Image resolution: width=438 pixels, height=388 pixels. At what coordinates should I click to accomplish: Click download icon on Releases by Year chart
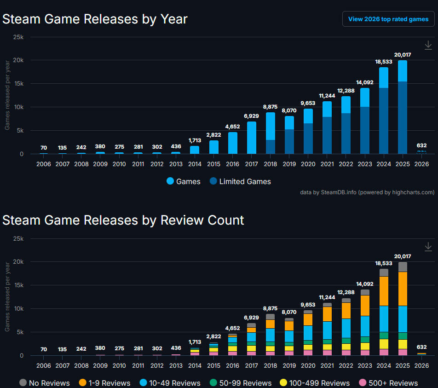click(428, 45)
